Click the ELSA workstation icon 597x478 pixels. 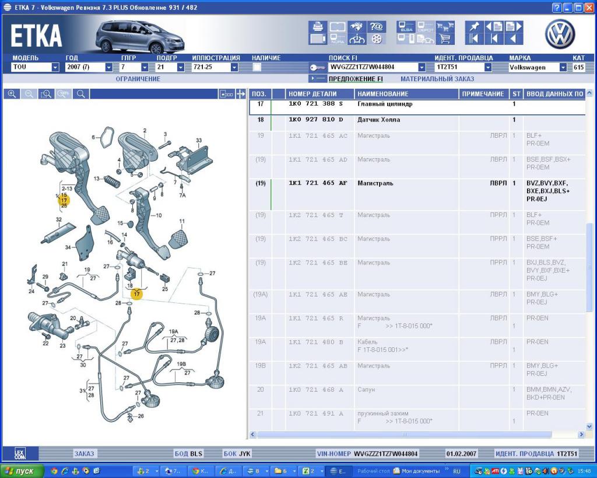[406, 27]
